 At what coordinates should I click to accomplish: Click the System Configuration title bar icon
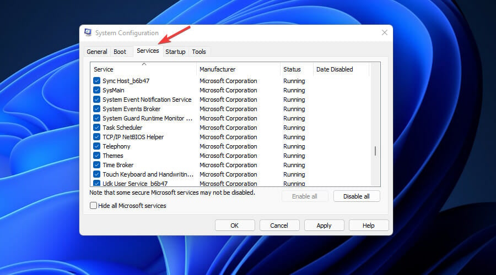point(88,32)
